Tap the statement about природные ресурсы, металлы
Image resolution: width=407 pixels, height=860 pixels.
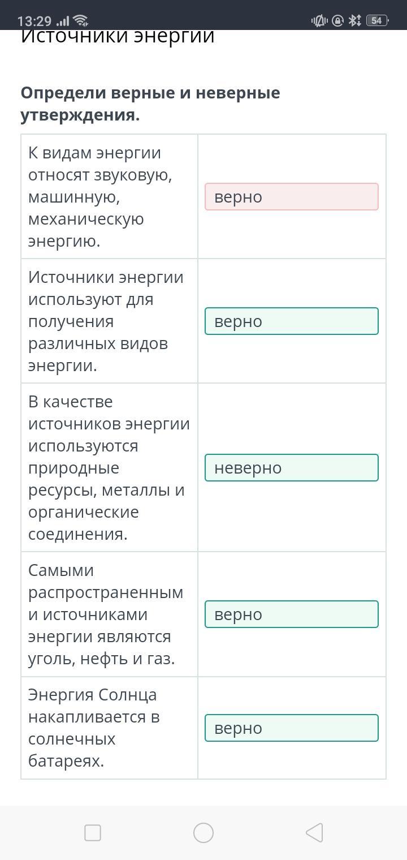(109, 468)
